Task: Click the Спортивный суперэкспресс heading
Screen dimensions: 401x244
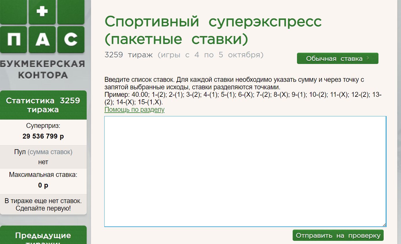Action: [x=213, y=30]
